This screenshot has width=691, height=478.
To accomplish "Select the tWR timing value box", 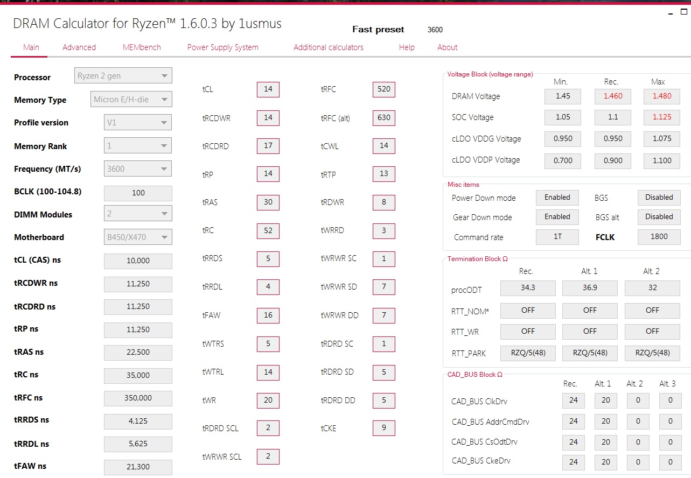I will click(268, 400).
